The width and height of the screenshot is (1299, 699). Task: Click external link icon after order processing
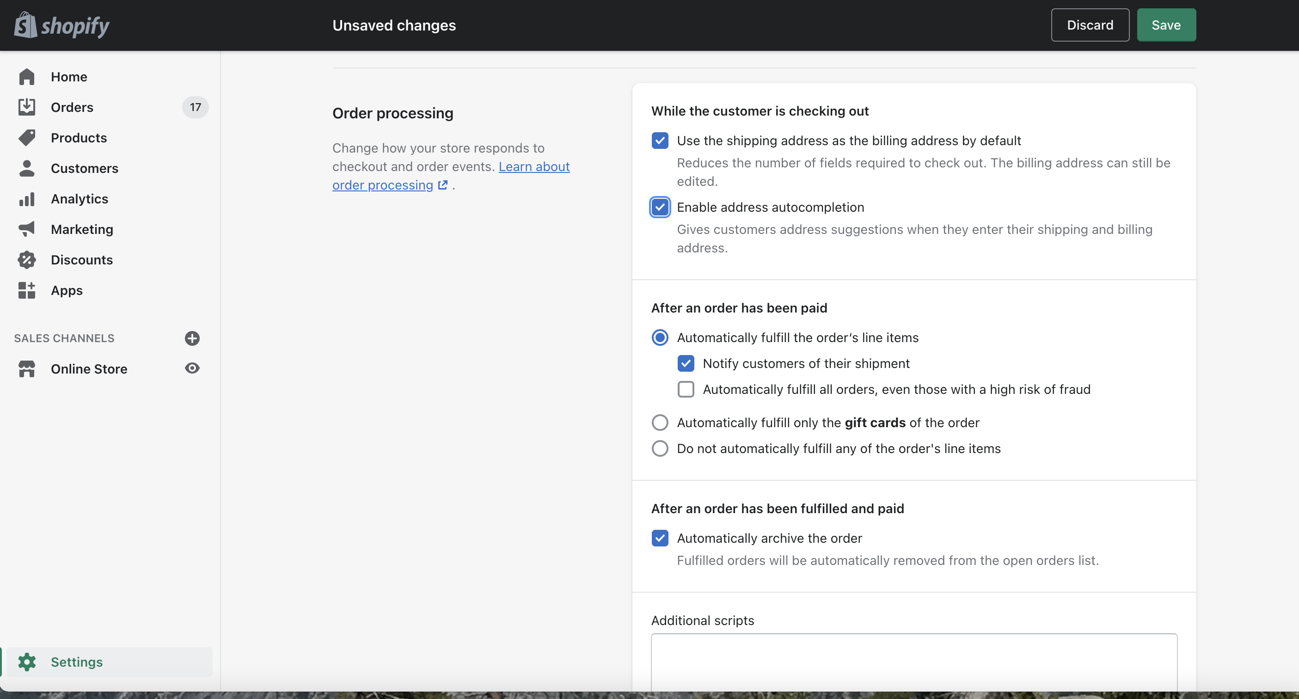tap(442, 185)
